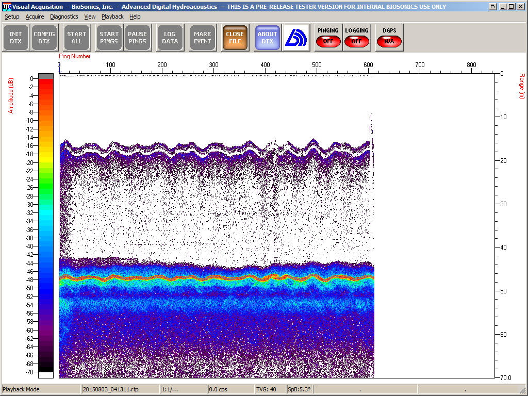Click the white bottom swatch of color scale
The height and width of the screenshot is (396, 528).
click(x=46, y=375)
